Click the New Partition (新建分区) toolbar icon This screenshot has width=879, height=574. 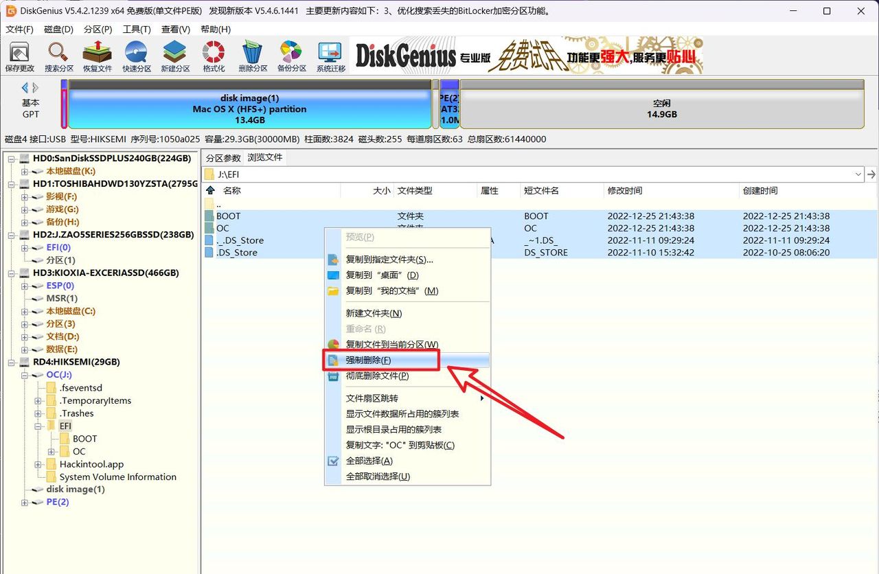coord(174,57)
